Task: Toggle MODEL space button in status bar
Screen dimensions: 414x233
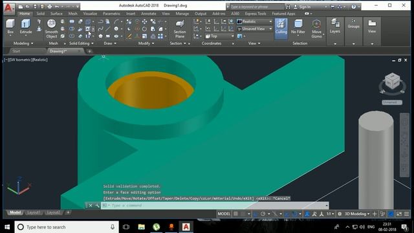Action: coord(224,214)
